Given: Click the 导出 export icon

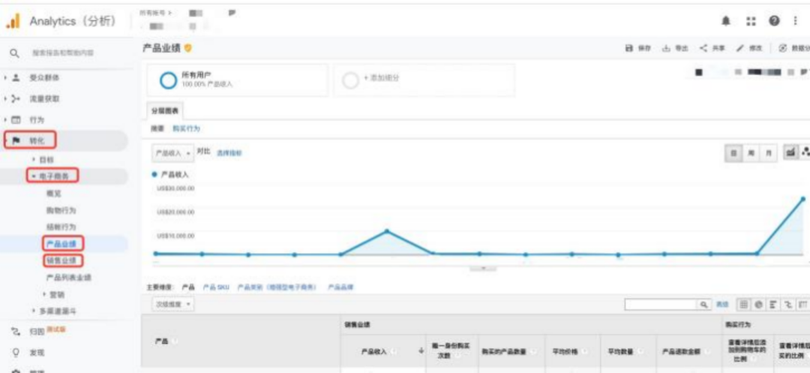Looking at the screenshot, I should point(666,48).
